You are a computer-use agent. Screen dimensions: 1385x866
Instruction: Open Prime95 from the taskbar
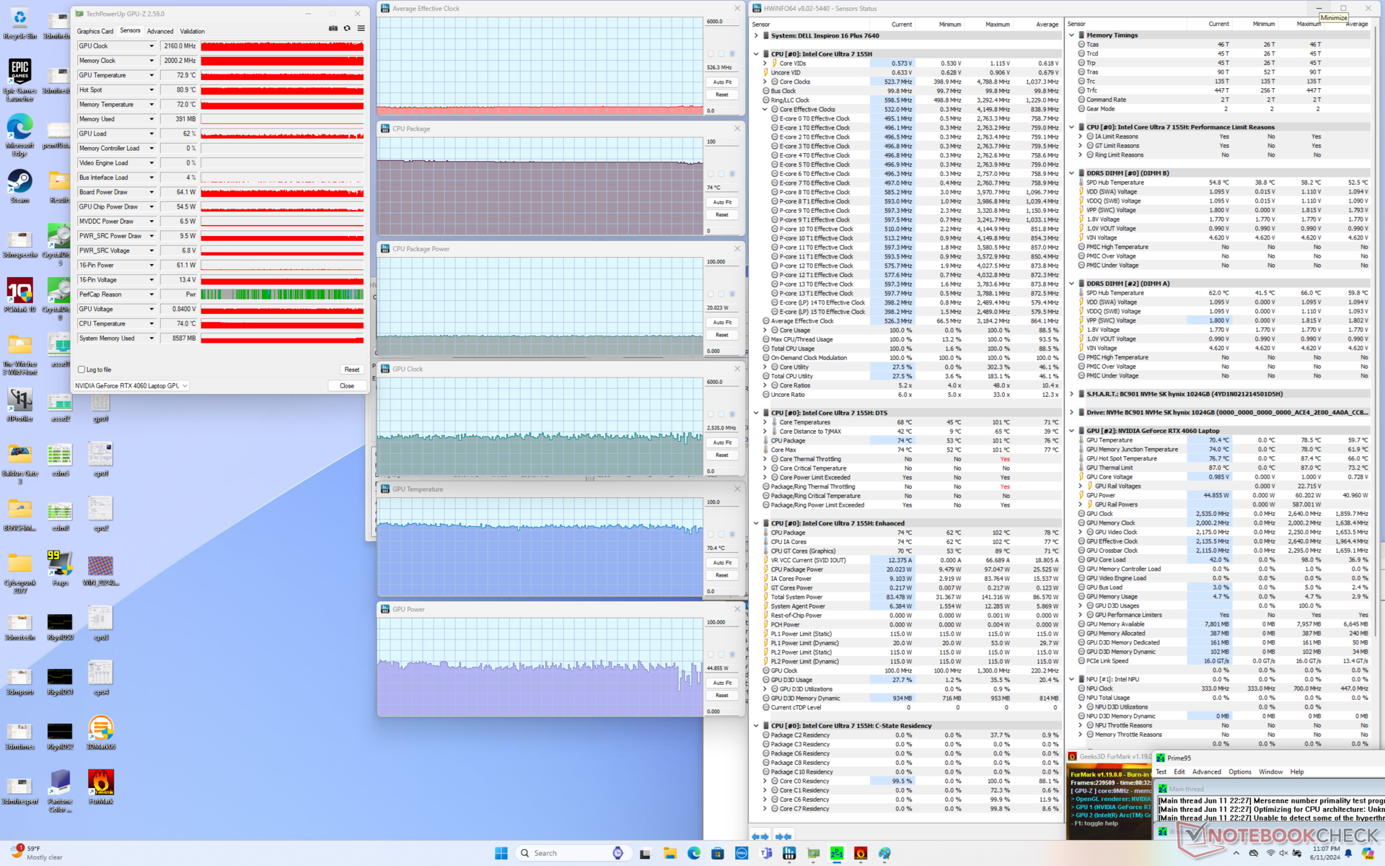point(837,854)
